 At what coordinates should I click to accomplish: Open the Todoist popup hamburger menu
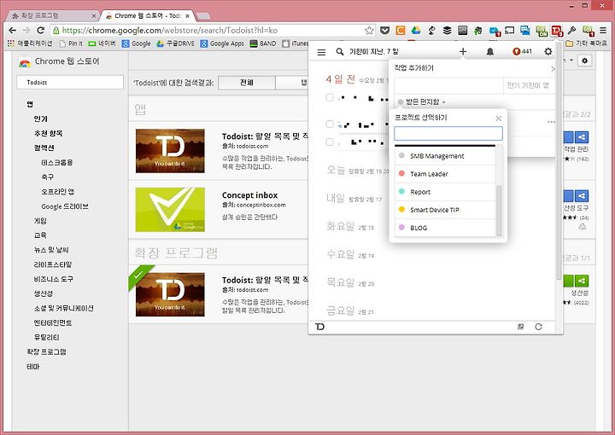(321, 52)
